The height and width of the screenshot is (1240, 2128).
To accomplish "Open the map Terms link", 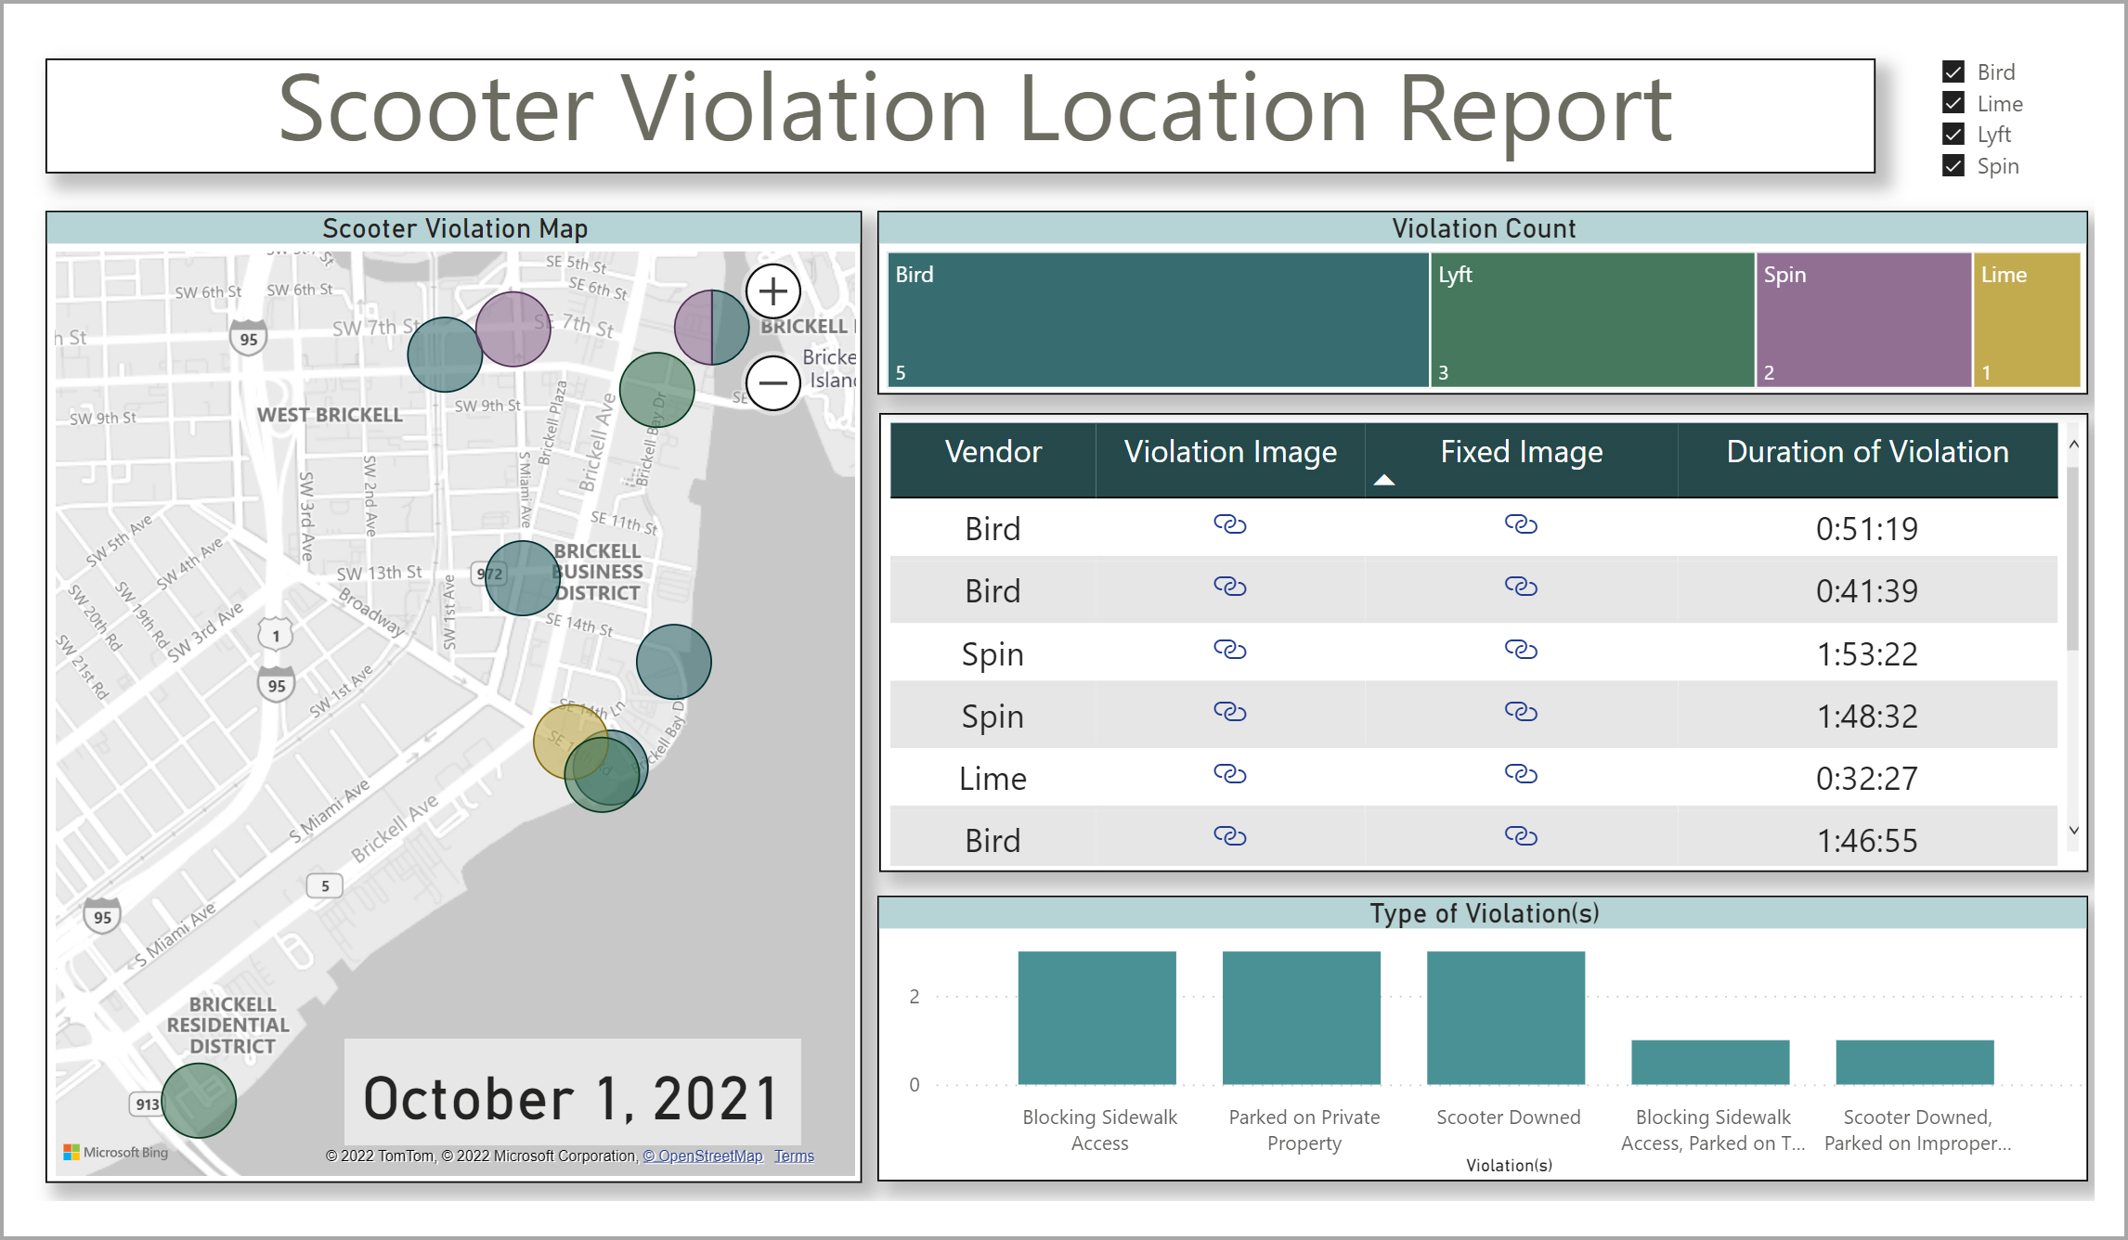I will (x=794, y=1156).
